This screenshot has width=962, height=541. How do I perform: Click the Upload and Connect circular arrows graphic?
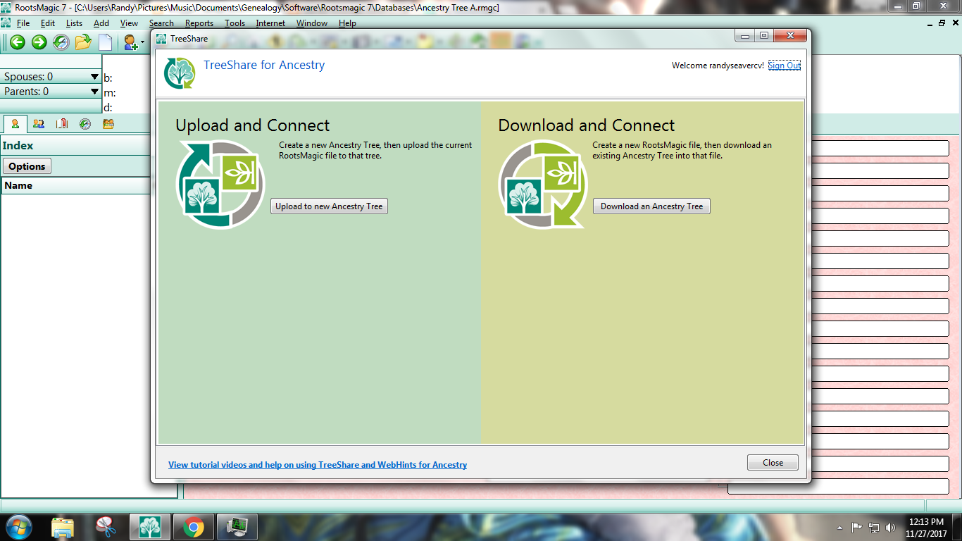pos(220,185)
